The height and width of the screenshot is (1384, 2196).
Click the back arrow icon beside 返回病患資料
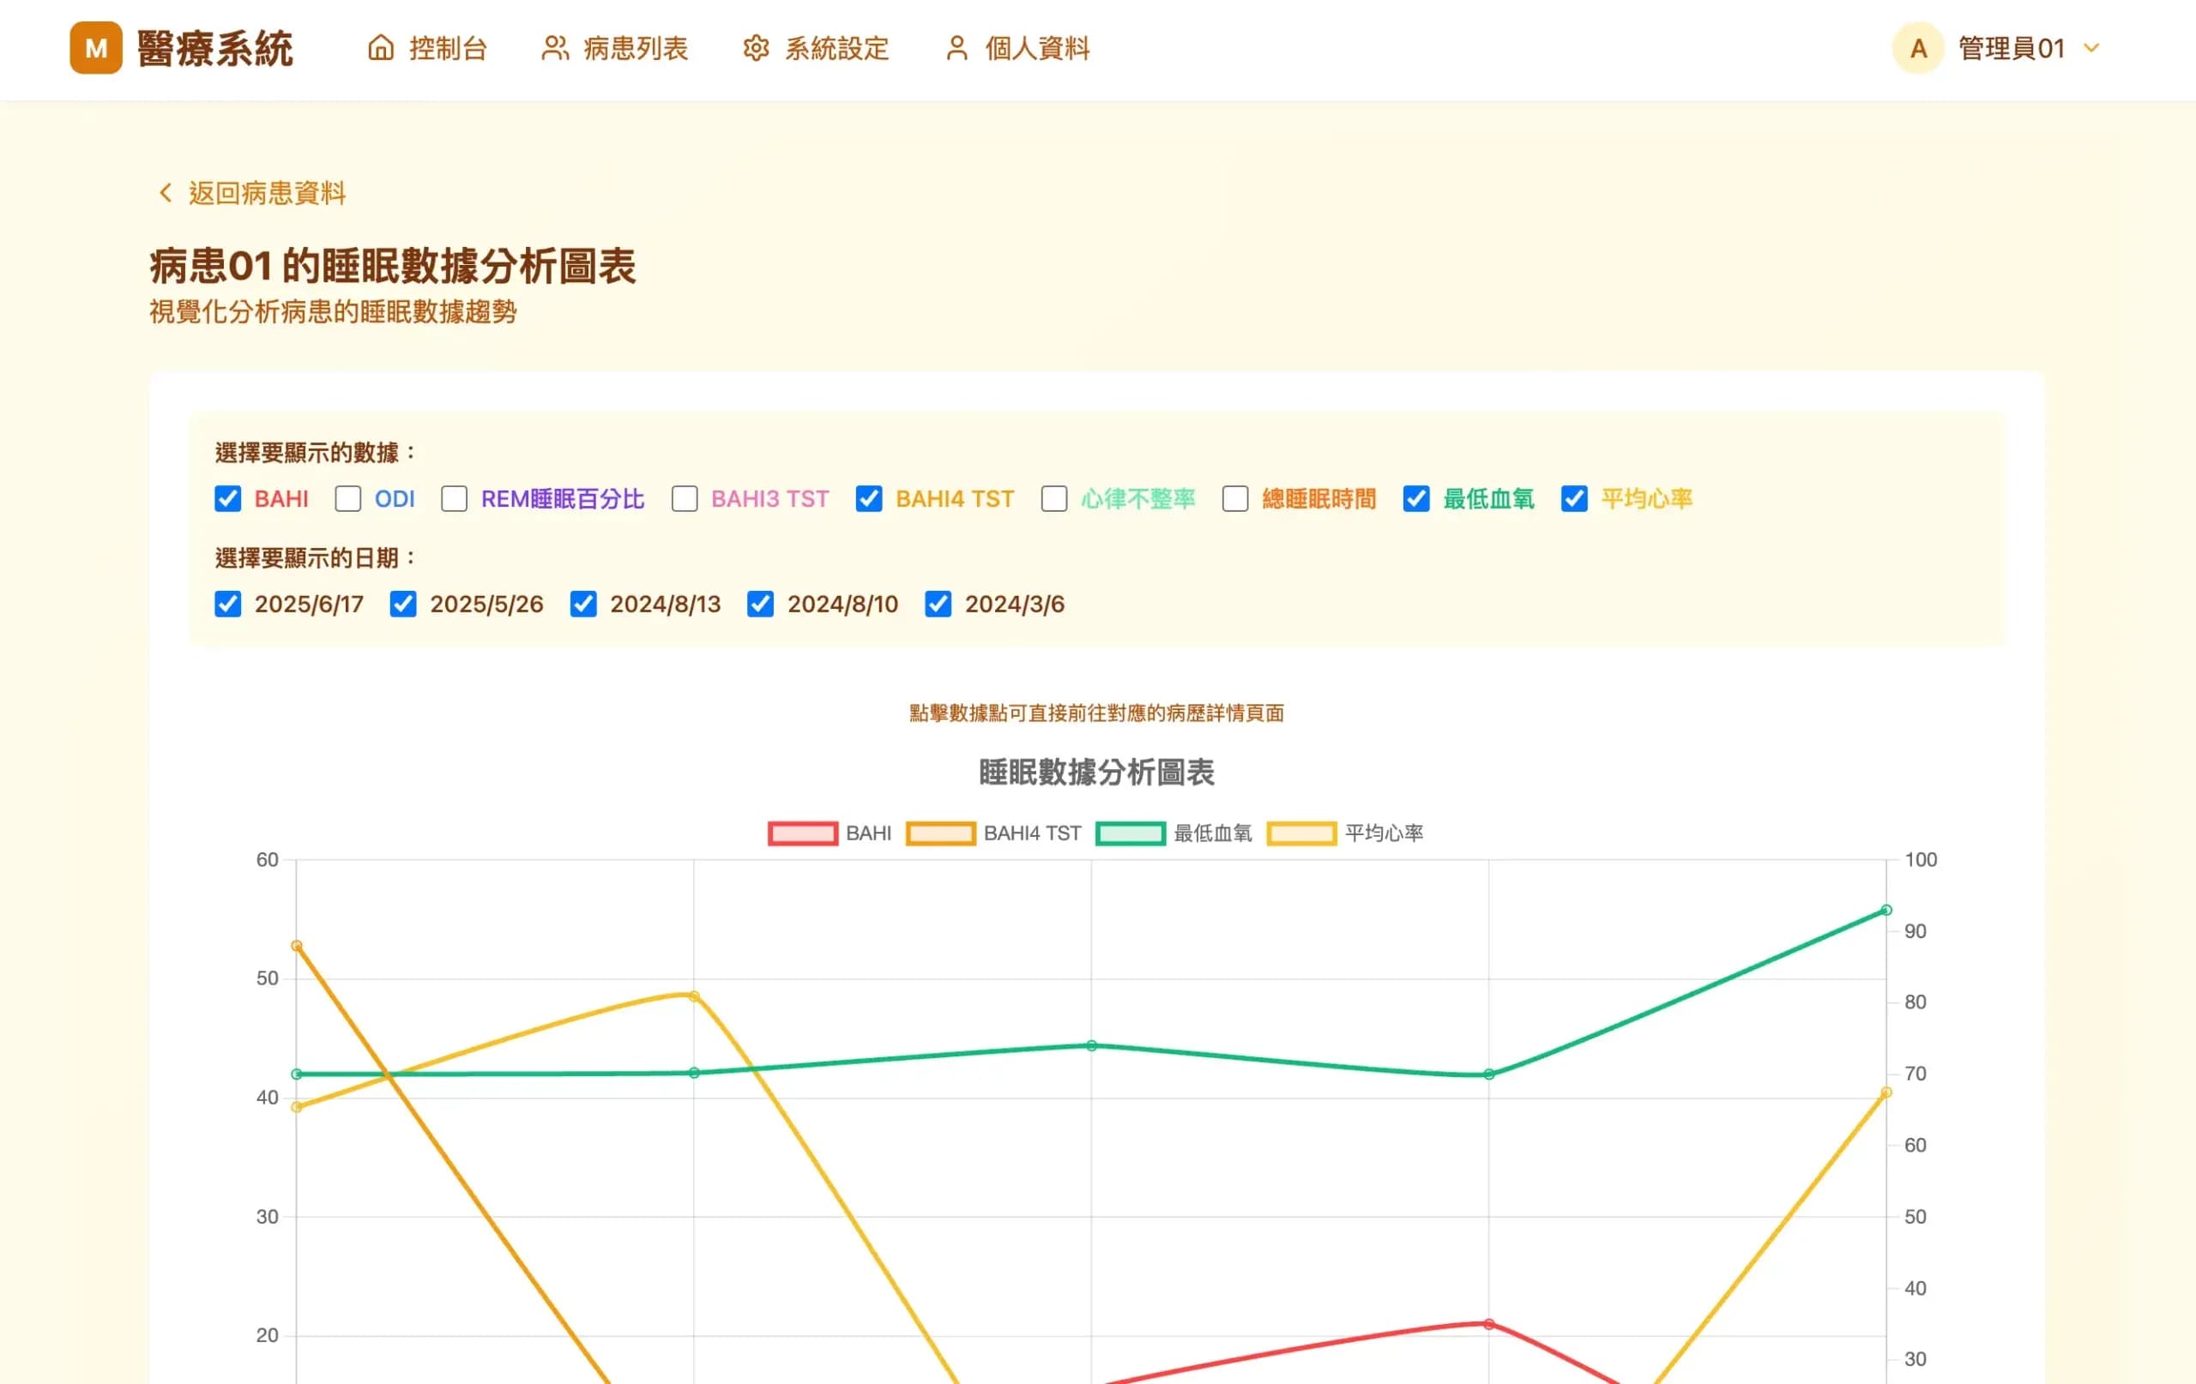click(165, 193)
